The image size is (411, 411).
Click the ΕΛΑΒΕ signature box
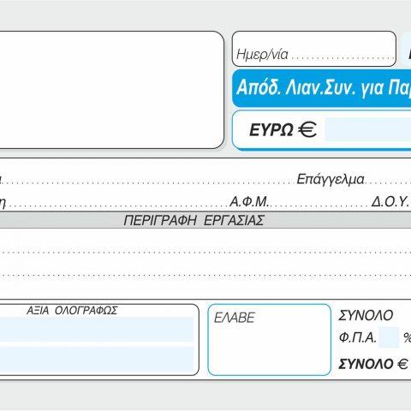click(x=270, y=340)
